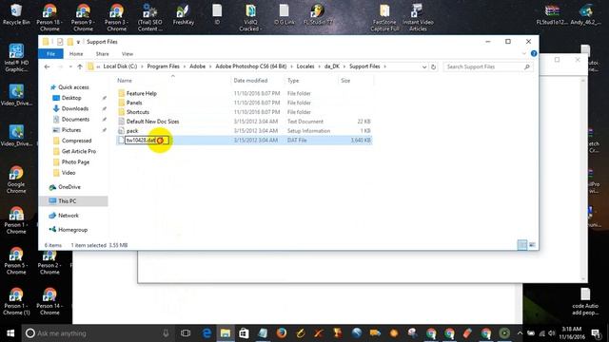
Task: Sort by the Type column header
Action: tap(311, 81)
